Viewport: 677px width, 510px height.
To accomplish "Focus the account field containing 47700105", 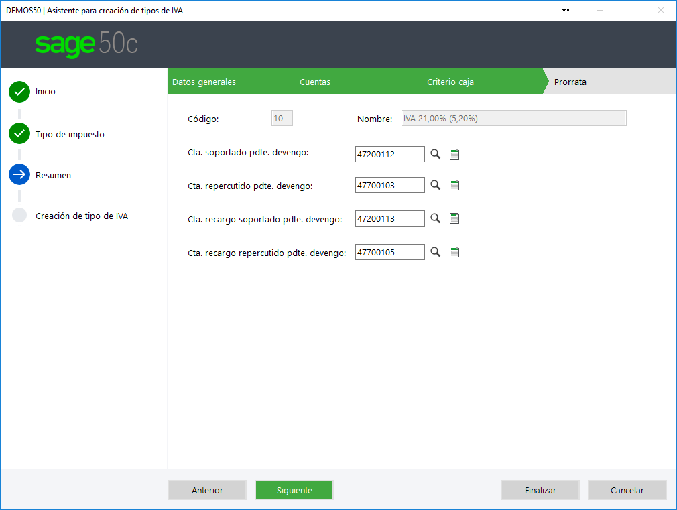I will coord(390,252).
